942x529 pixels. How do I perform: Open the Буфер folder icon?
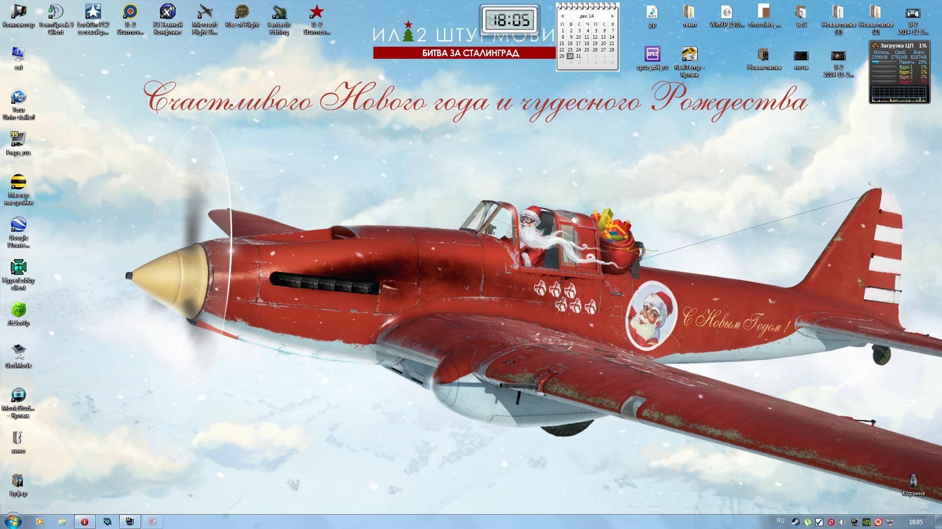[18, 484]
